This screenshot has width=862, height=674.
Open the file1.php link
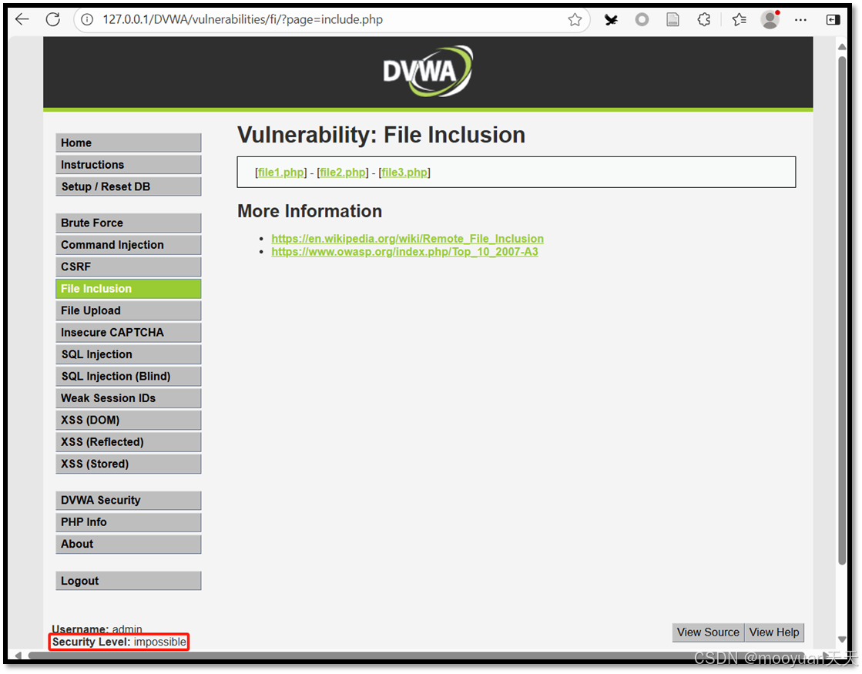click(281, 173)
